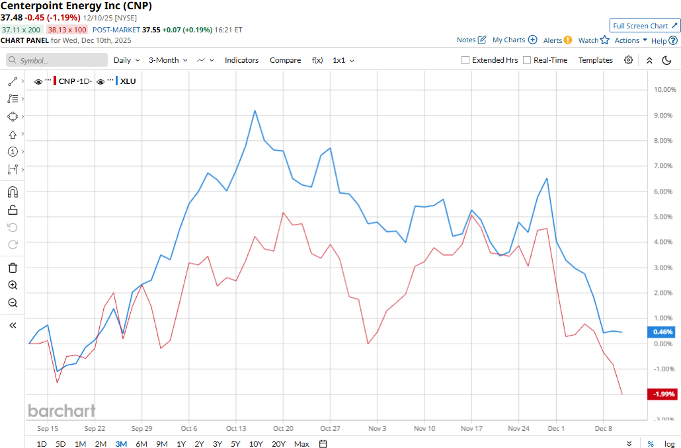The image size is (681, 448).
Task: Click the XLU blue color swatch
Action: 117,81
